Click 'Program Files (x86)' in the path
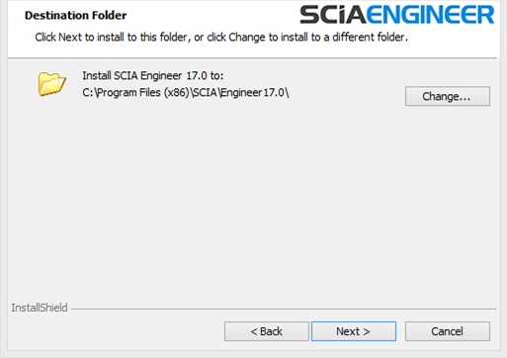 pos(143,93)
